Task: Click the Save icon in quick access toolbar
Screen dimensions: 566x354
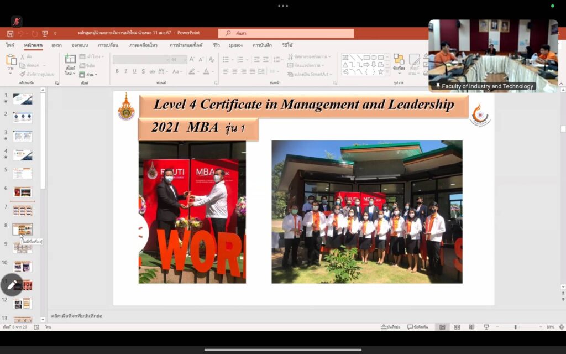Action: (x=10, y=34)
